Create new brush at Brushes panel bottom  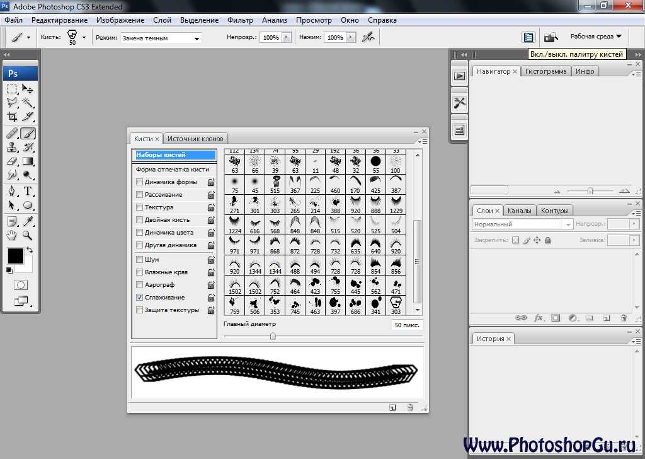pyautogui.click(x=393, y=407)
